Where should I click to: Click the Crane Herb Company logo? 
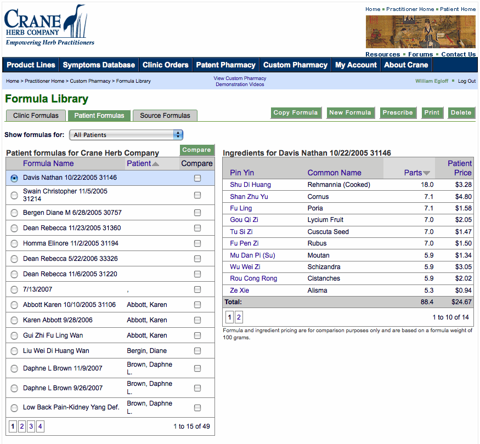[x=49, y=26]
